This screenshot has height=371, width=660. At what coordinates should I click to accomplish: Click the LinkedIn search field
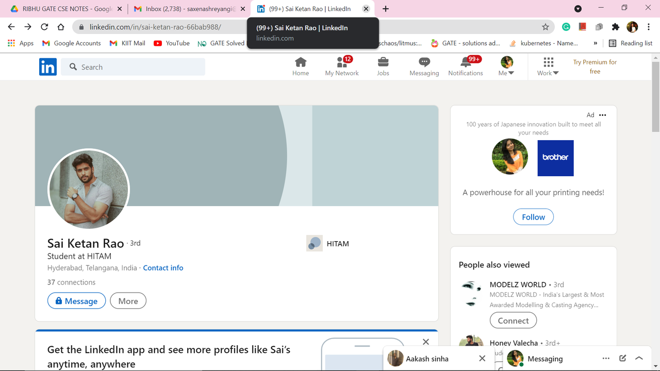point(133,67)
